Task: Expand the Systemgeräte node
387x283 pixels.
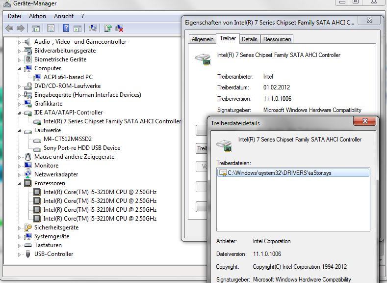Action: pyautogui.click(x=19, y=237)
